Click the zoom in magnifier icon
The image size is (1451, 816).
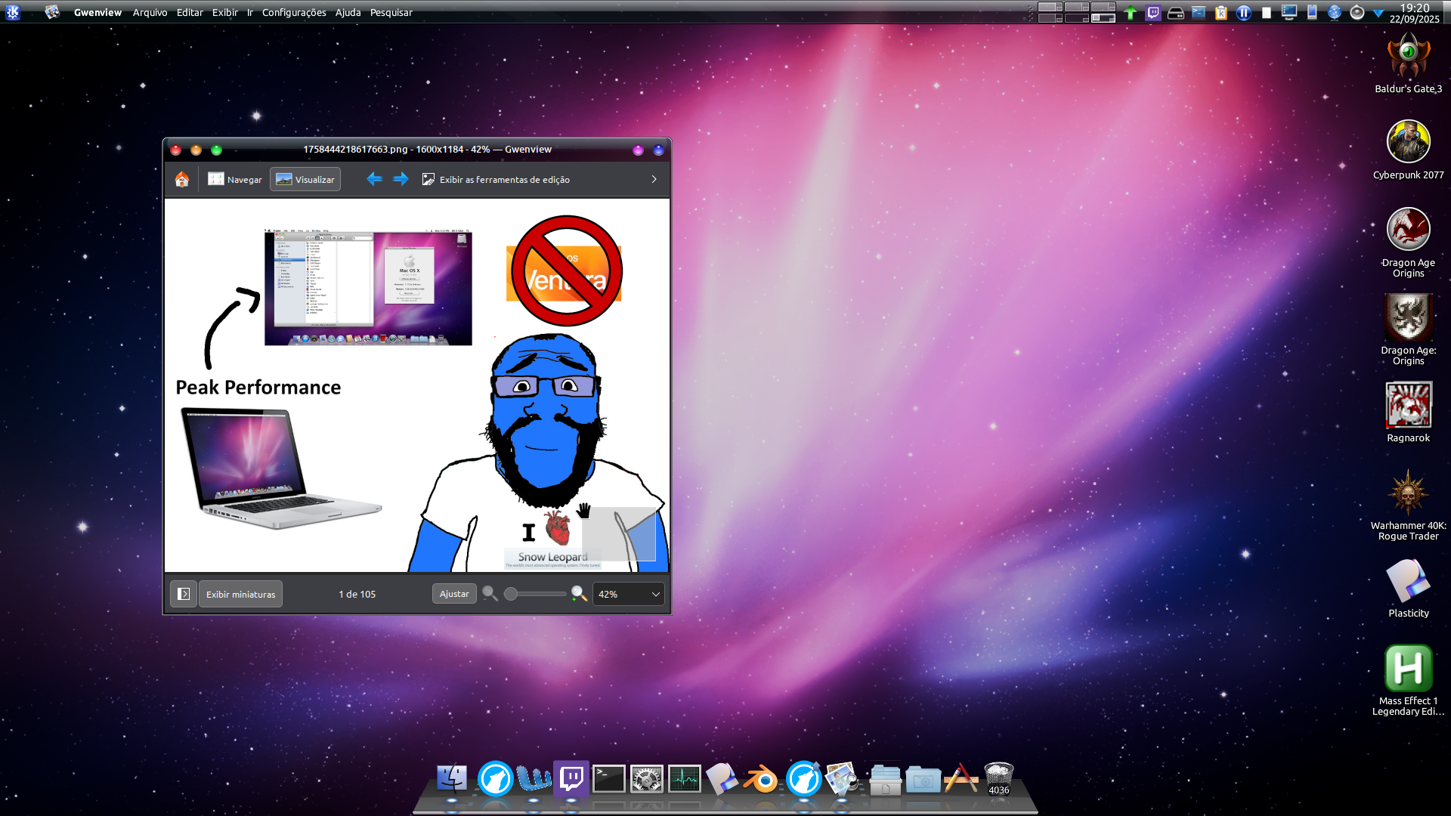point(579,594)
